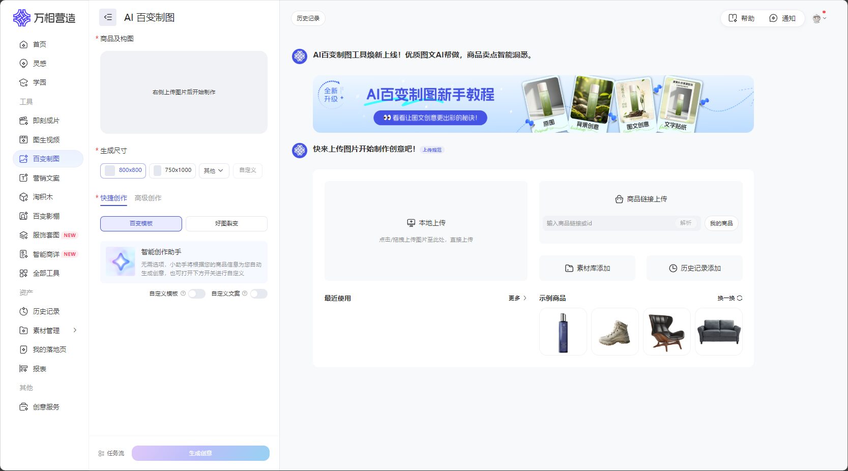This screenshot has height=471, width=848.
Task: Switch to 高级创作 tab
Action: tap(148, 198)
